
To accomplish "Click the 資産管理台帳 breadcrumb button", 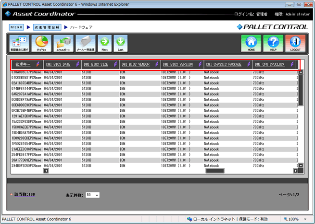I will 47,27.
